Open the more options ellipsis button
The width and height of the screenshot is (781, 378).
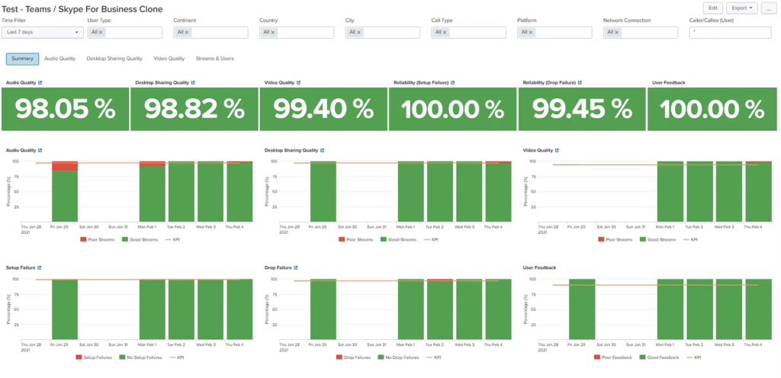[769, 8]
